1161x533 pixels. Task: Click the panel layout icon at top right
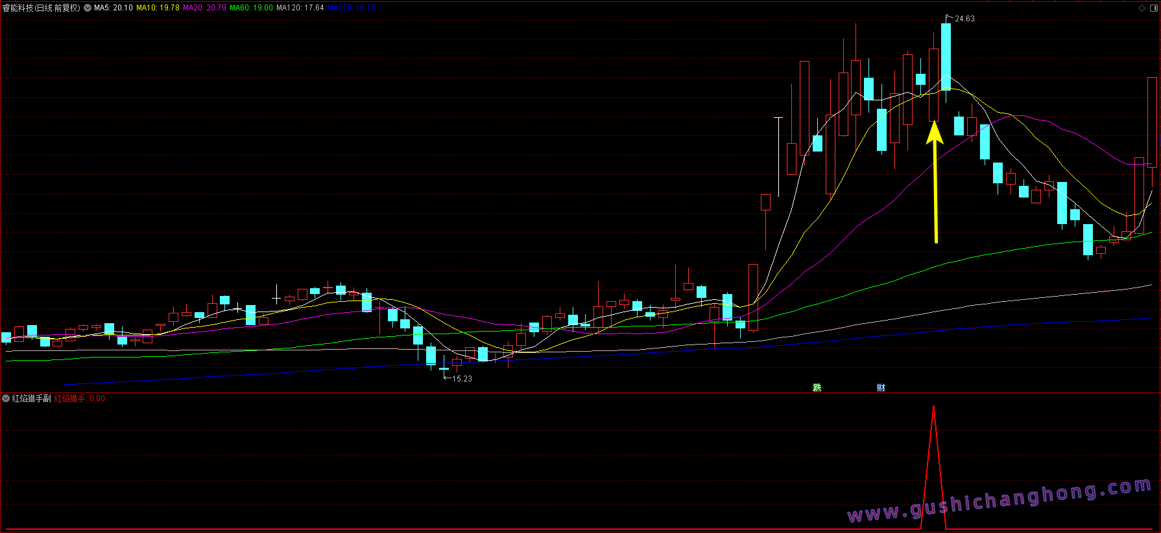tap(1153, 8)
